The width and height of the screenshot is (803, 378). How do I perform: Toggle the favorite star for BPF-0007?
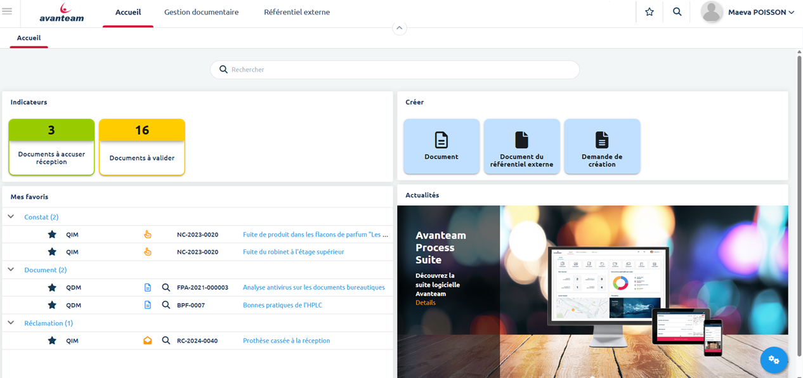(51, 304)
